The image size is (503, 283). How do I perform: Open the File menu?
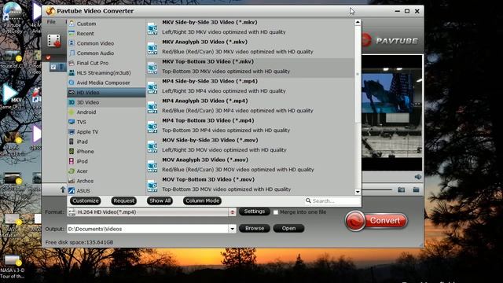coord(51,22)
